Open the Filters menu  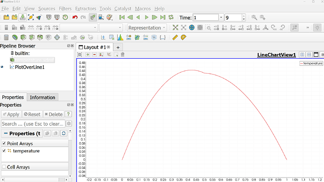65,8
